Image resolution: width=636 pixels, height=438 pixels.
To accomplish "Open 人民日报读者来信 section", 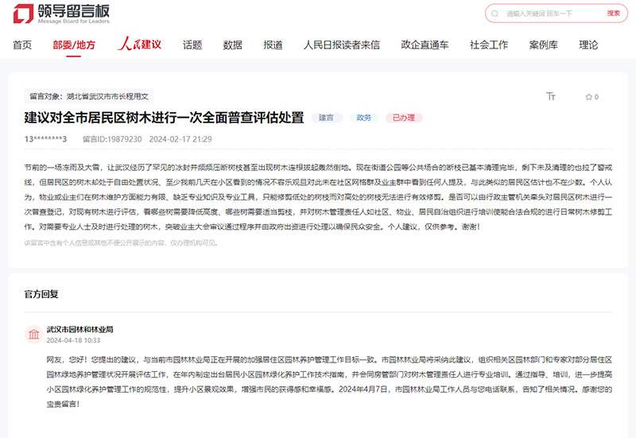I will 342,45.
